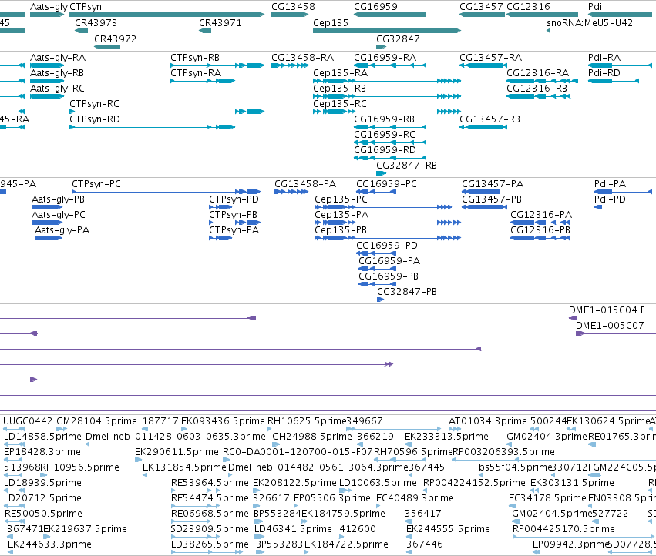Click transcript Cep135-RB
This screenshot has width=656, height=556.
point(339,89)
